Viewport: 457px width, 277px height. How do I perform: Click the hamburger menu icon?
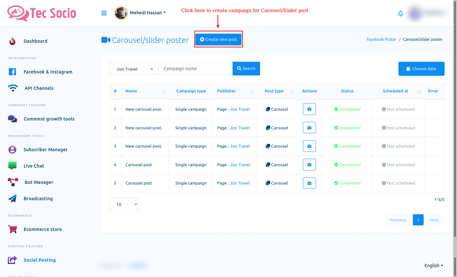coord(104,13)
